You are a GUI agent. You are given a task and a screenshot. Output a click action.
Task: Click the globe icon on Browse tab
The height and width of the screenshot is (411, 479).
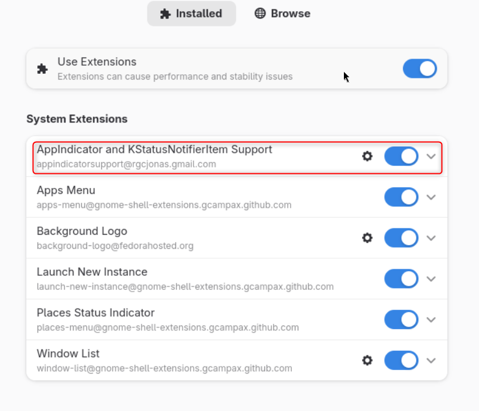[260, 13]
